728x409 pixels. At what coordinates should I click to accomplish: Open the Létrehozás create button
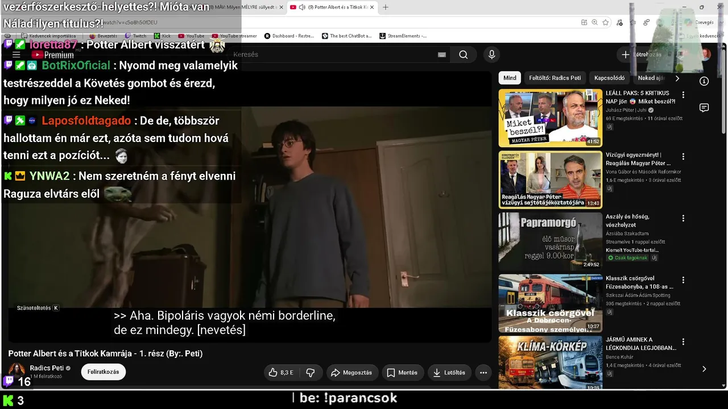[643, 55]
